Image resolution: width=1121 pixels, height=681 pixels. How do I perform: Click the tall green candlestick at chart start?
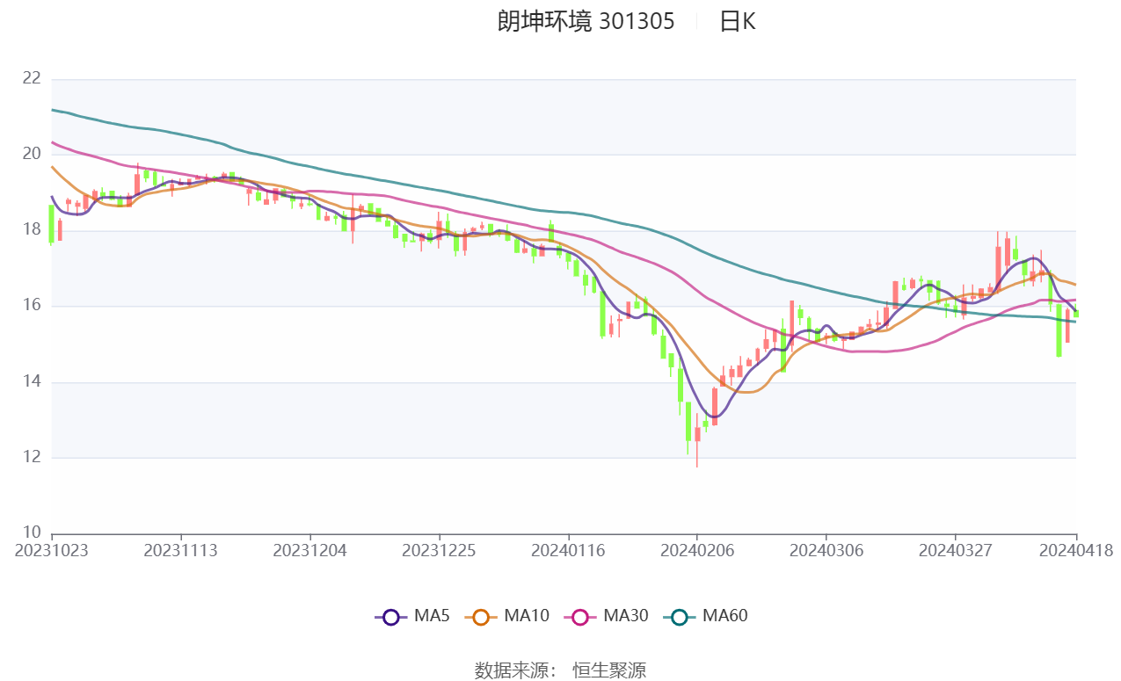point(52,224)
